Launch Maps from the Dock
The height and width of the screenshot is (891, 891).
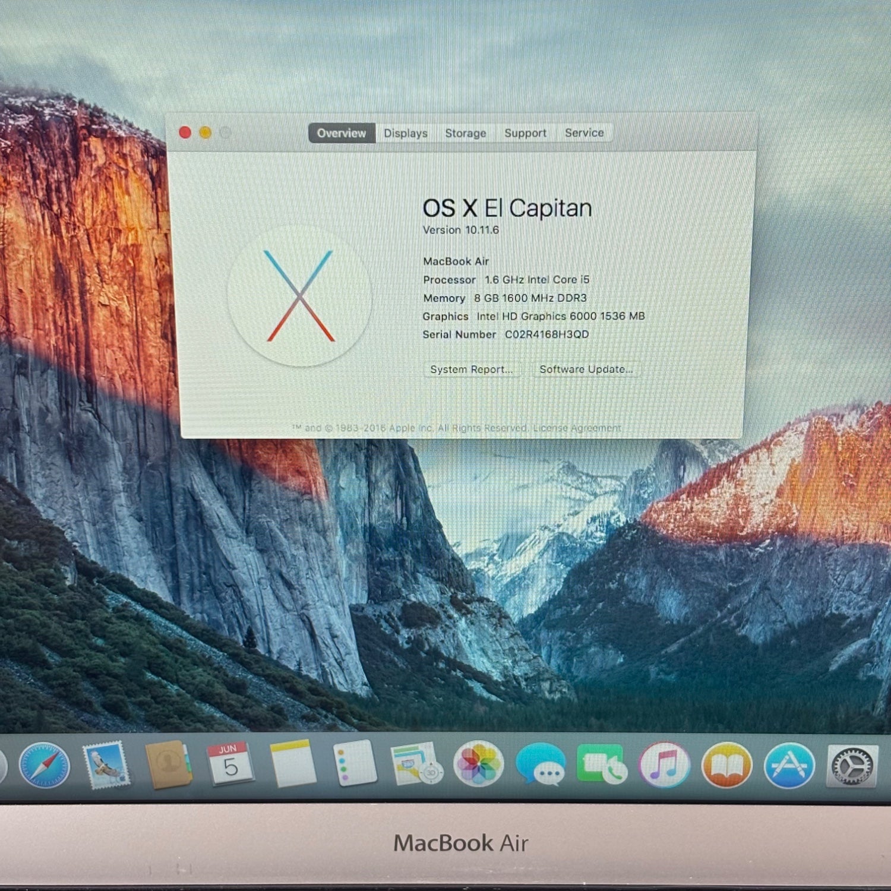pyautogui.click(x=416, y=764)
